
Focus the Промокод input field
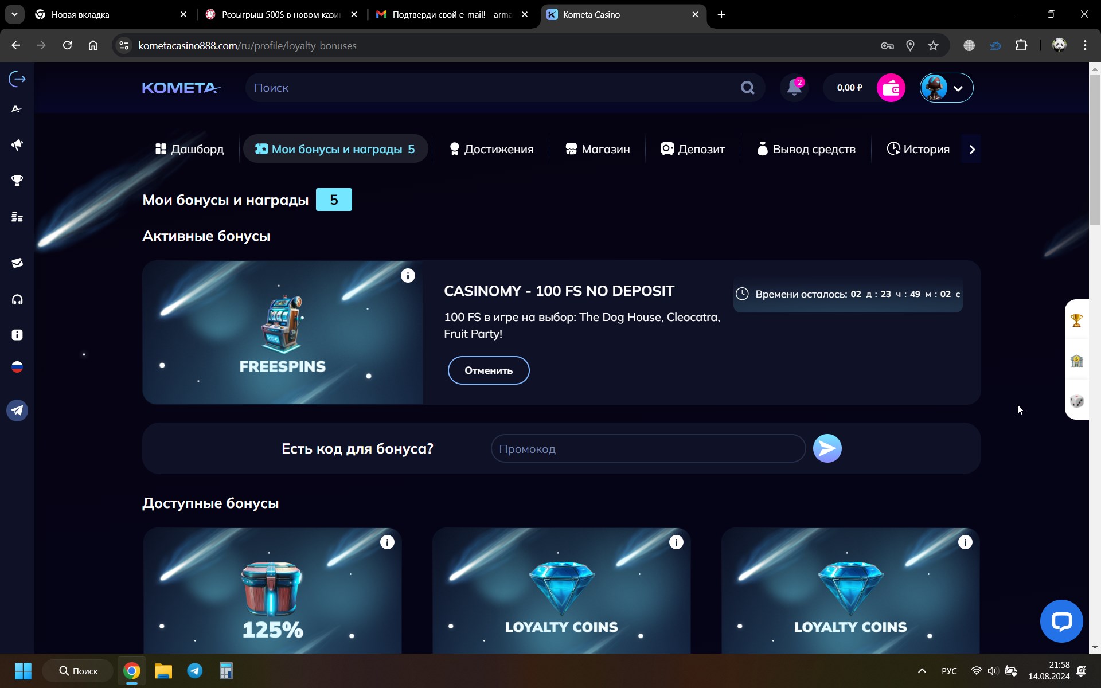pyautogui.click(x=648, y=449)
